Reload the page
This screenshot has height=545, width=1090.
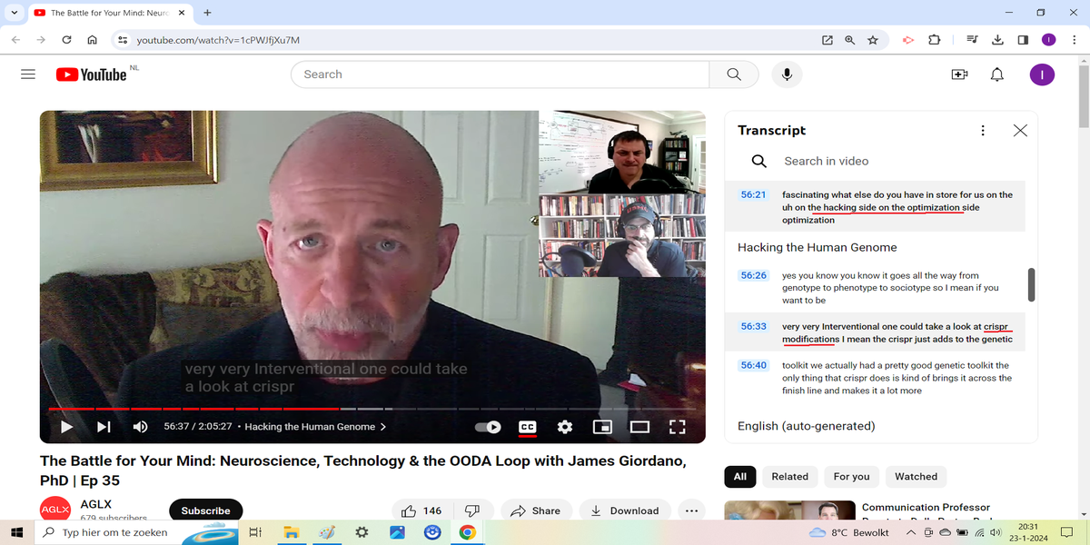(x=66, y=40)
